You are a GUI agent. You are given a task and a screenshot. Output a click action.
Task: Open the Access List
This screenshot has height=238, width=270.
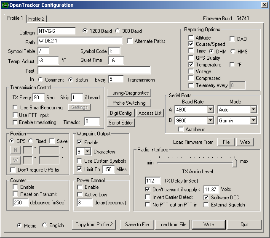point(150,113)
